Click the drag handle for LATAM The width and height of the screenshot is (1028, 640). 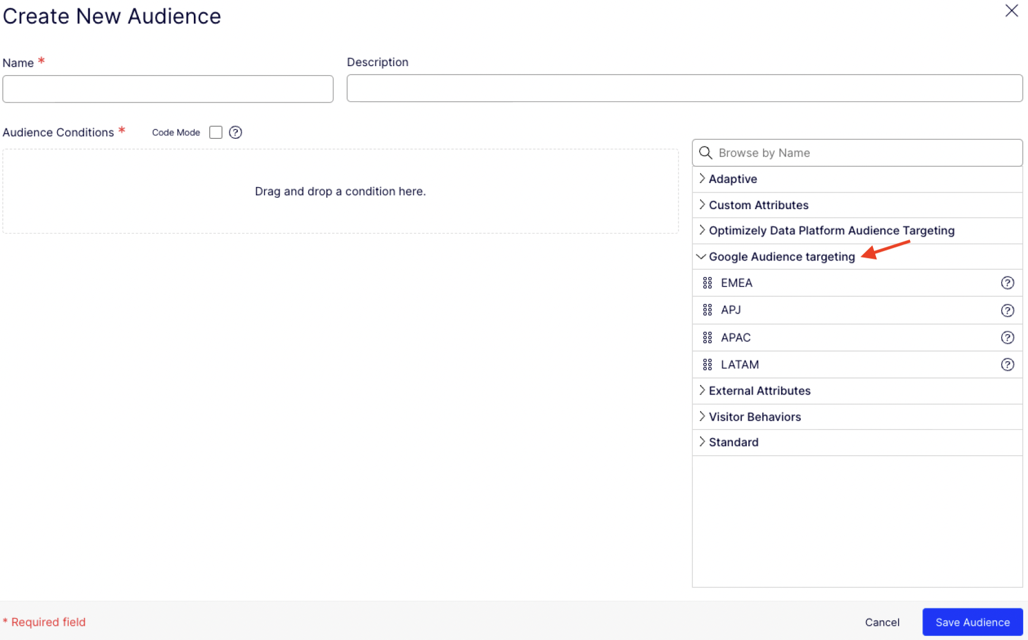click(707, 365)
